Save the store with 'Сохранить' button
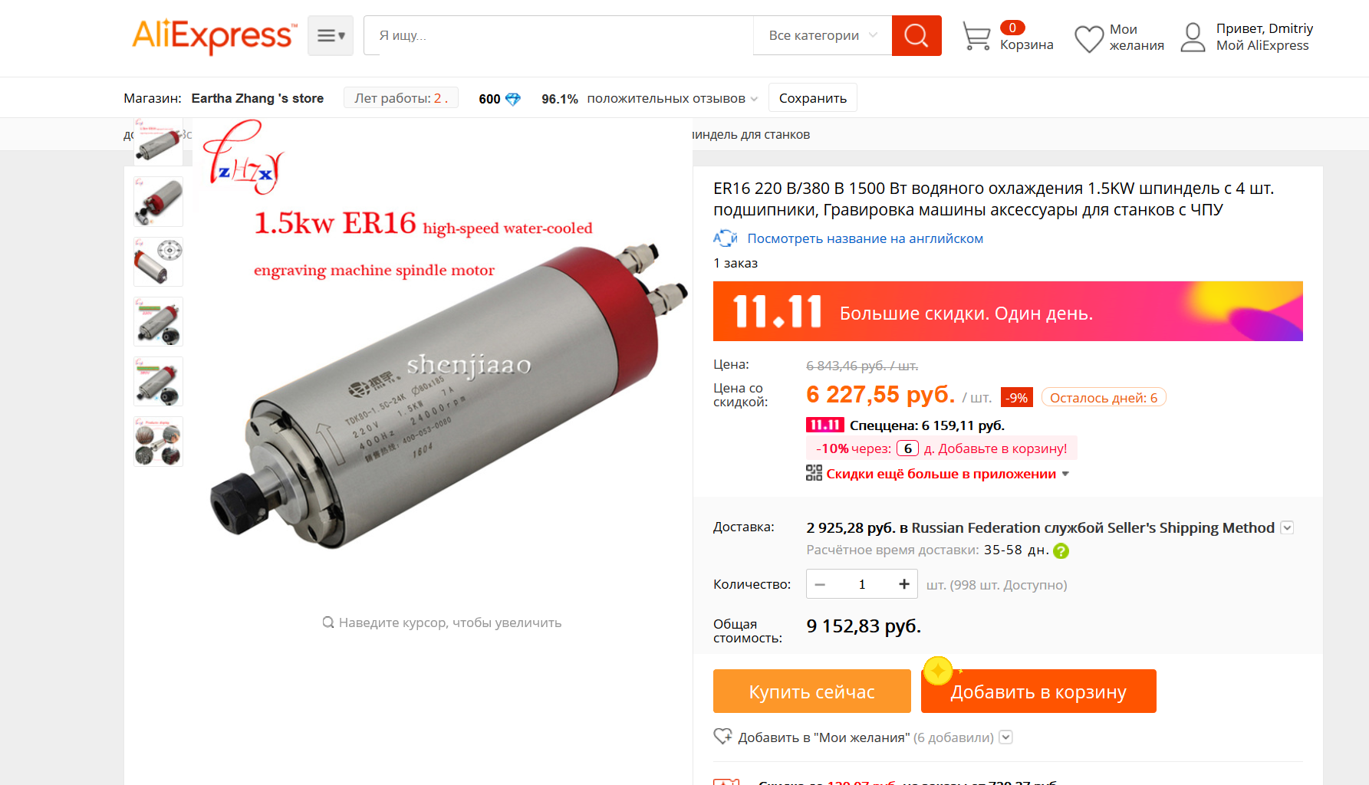The width and height of the screenshot is (1369, 785). [x=813, y=98]
